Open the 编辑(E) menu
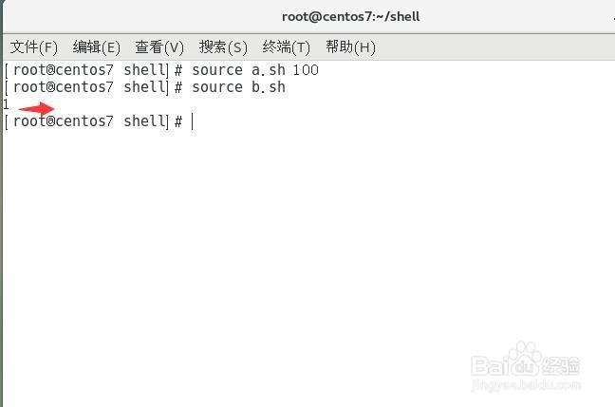 click(x=96, y=47)
